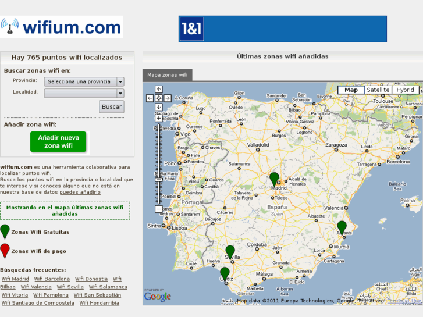The width and height of the screenshot is (423, 317).
Task: Open the Localidad dropdown
Action: pyautogui.click(x=84, y=93)
